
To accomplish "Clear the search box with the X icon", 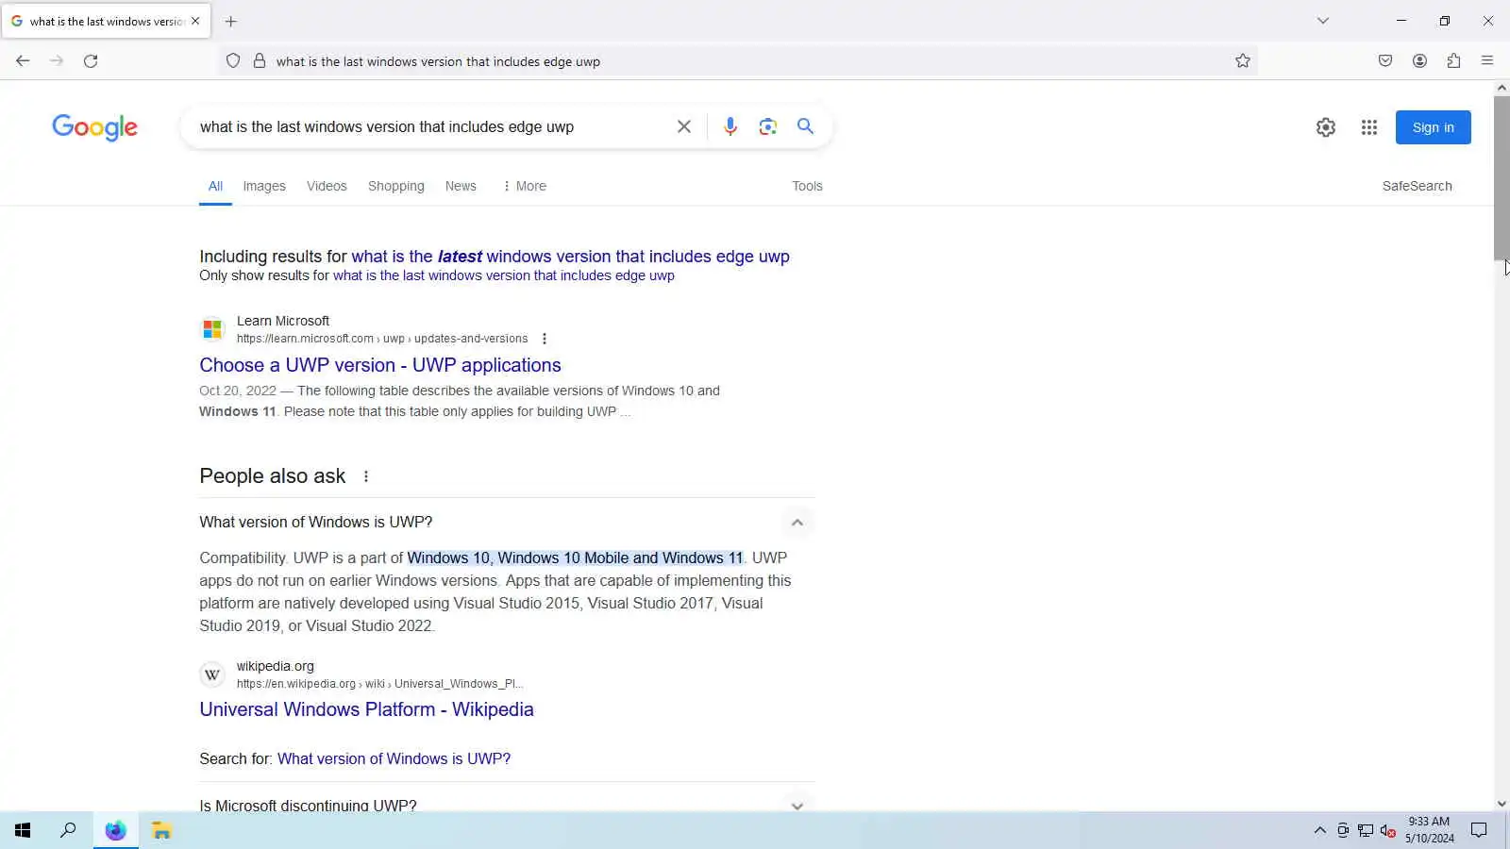I will (684, 126).
